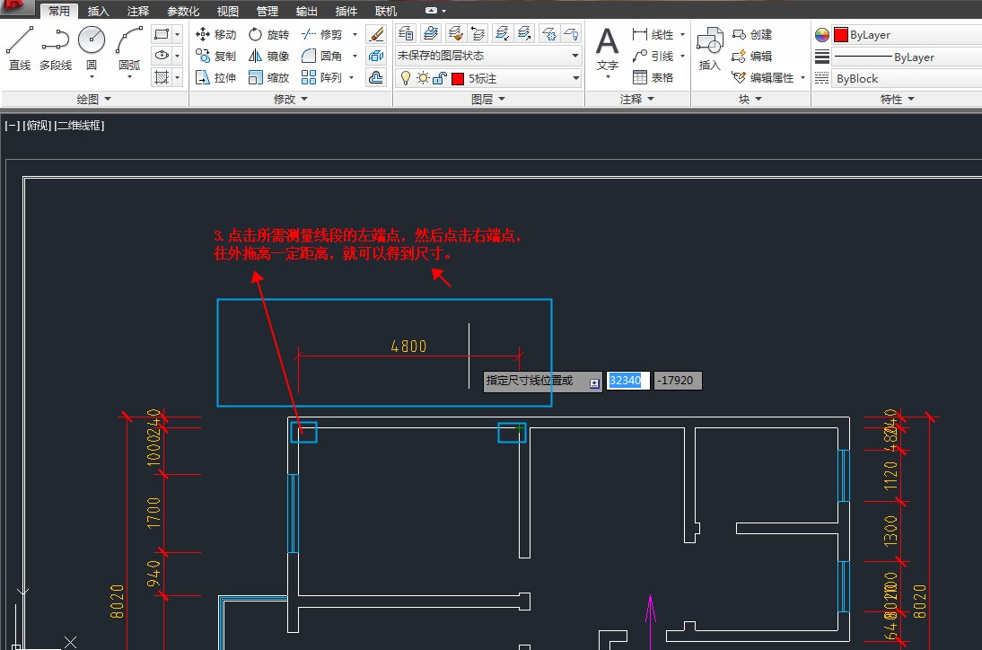Click the Ellipse draw tool icon

162,56
